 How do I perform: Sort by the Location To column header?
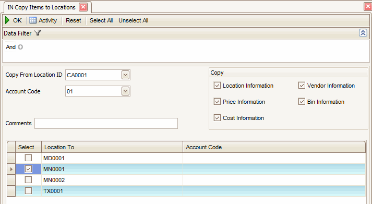(x=112, y=147)
